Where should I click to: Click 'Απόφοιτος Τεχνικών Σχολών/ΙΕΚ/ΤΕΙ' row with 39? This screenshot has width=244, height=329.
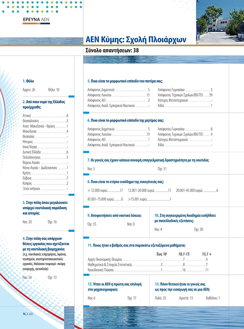coord(185,95)
